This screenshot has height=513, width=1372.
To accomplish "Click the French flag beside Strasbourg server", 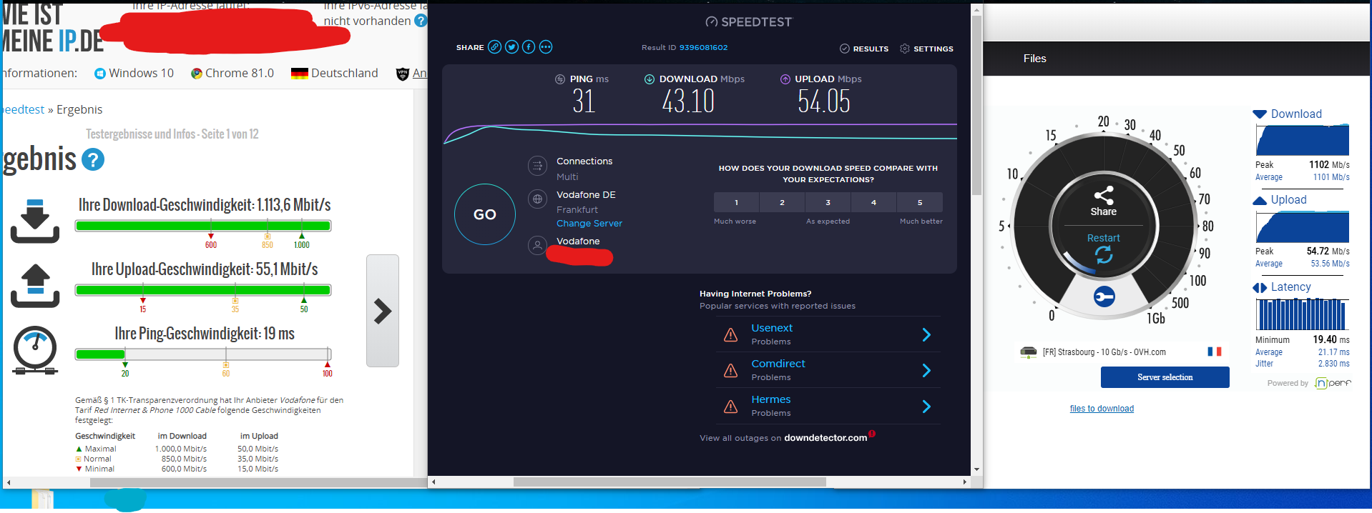I will [1215, 352].
